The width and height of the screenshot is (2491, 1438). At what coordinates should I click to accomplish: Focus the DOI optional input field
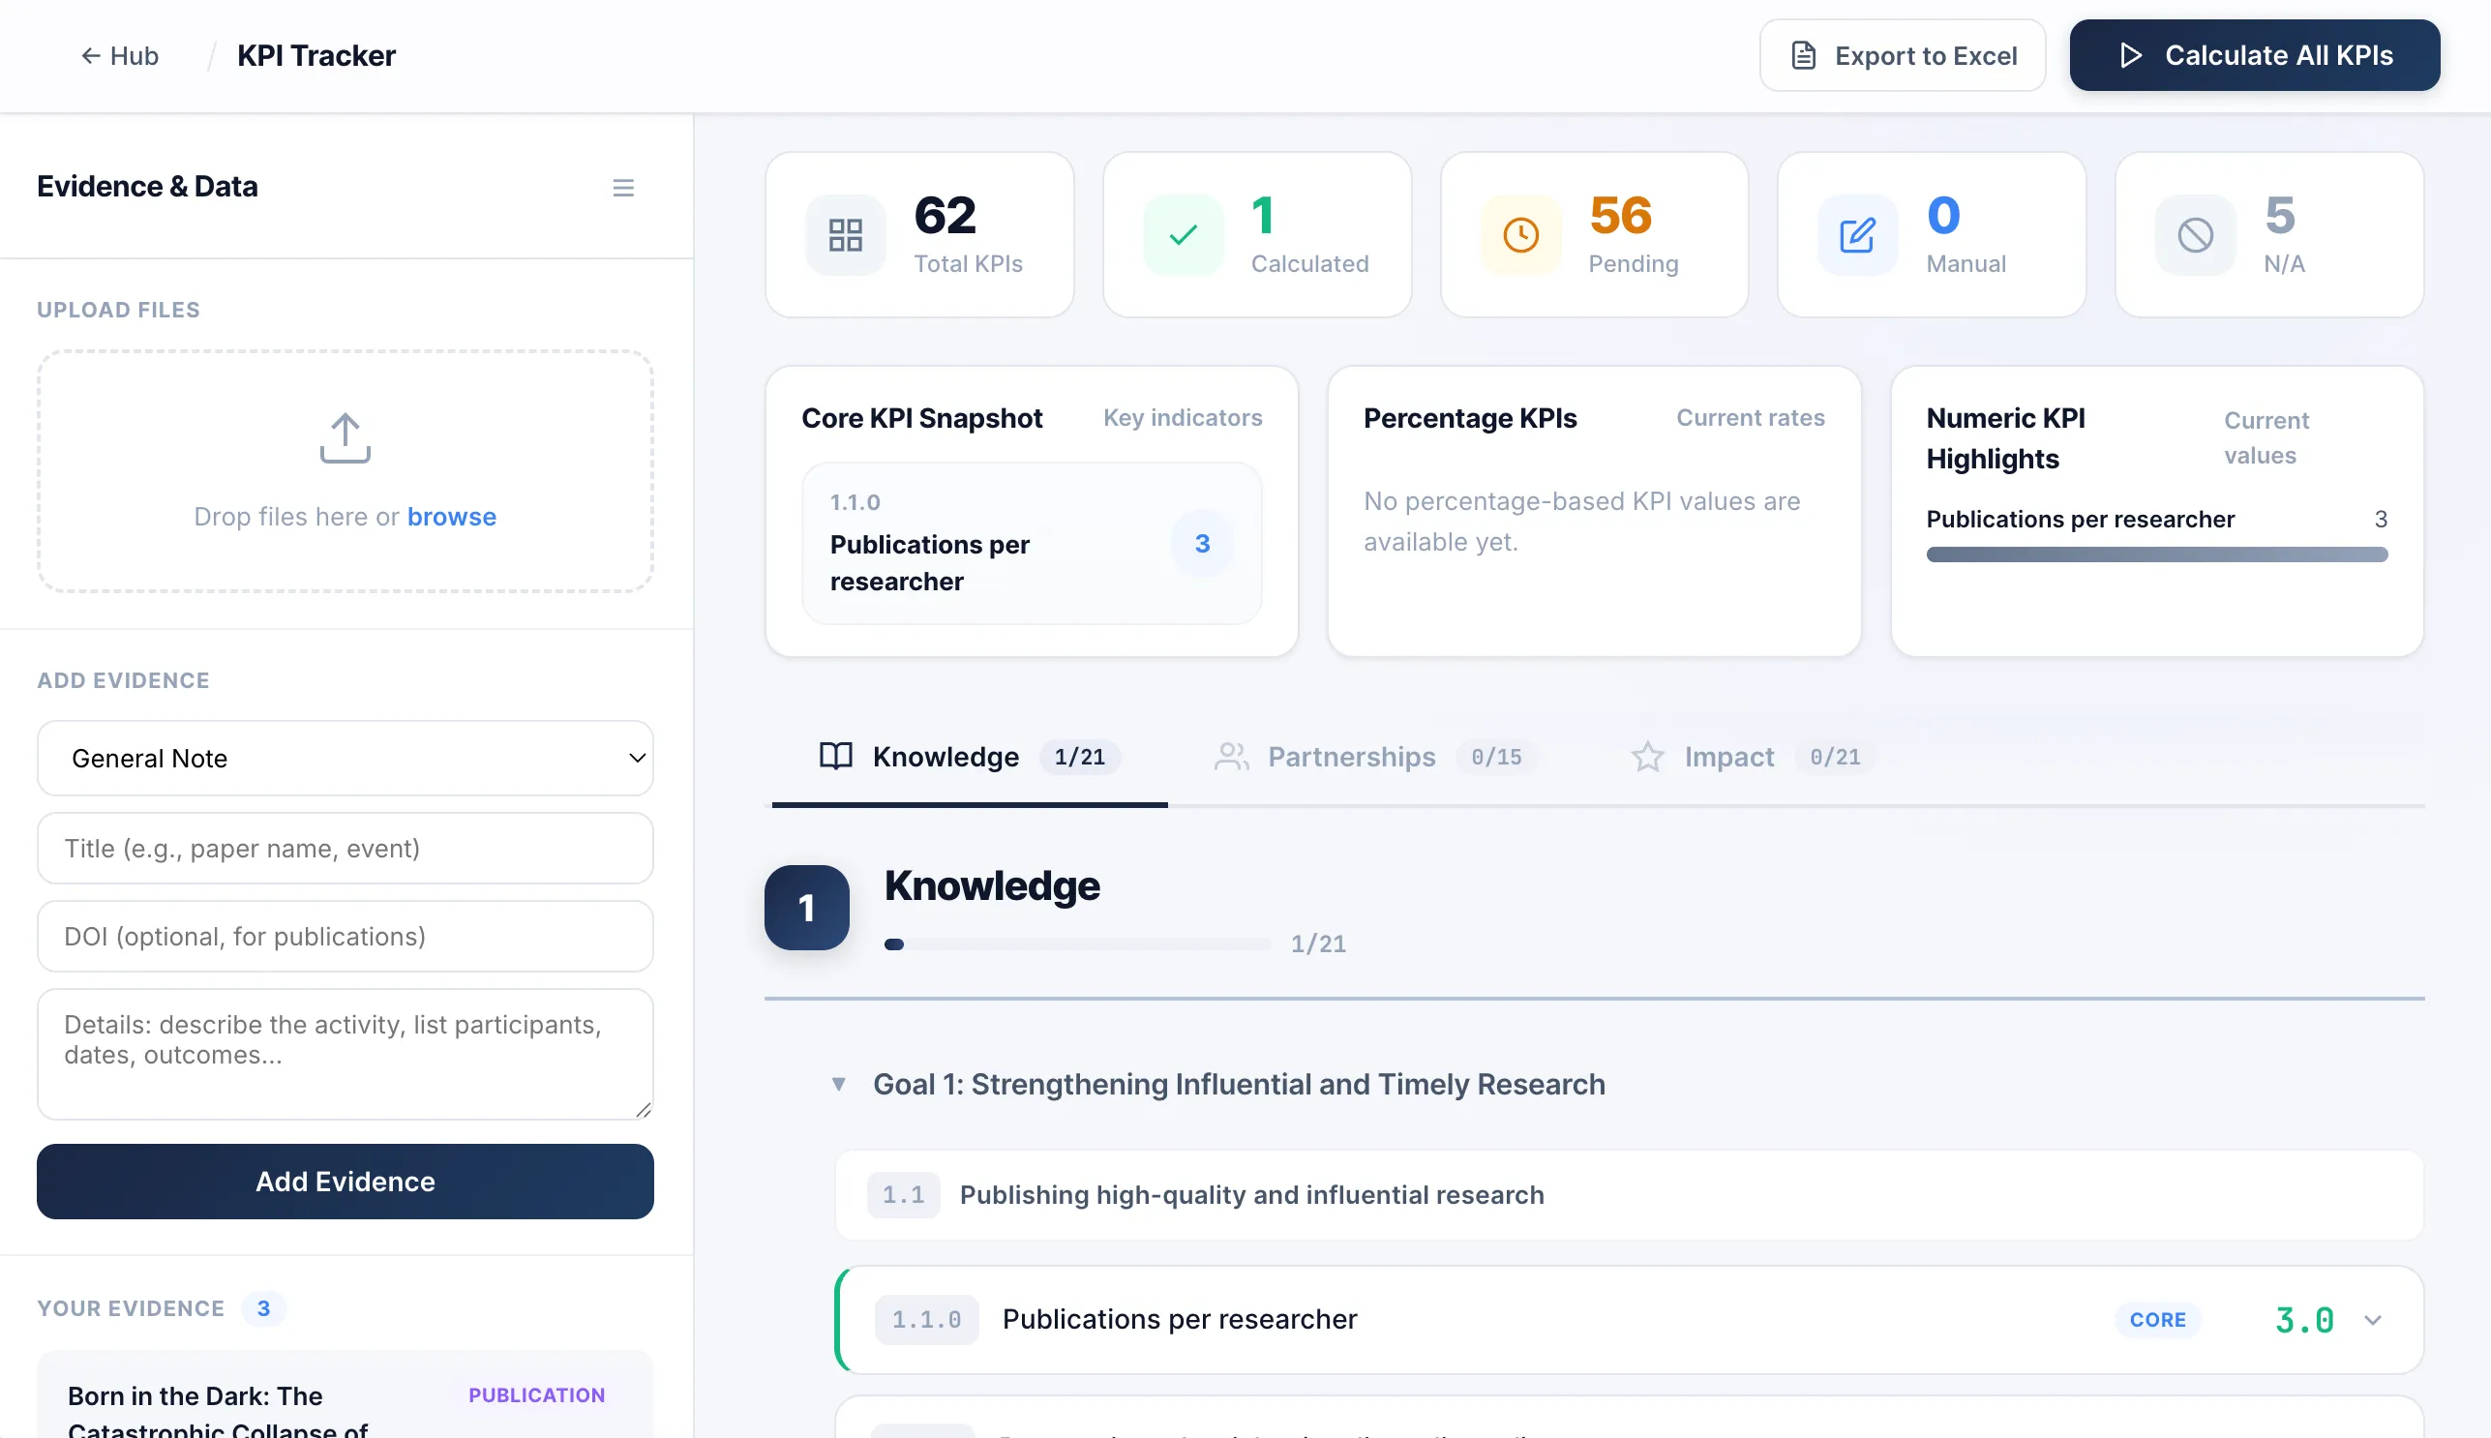(345, 937)
